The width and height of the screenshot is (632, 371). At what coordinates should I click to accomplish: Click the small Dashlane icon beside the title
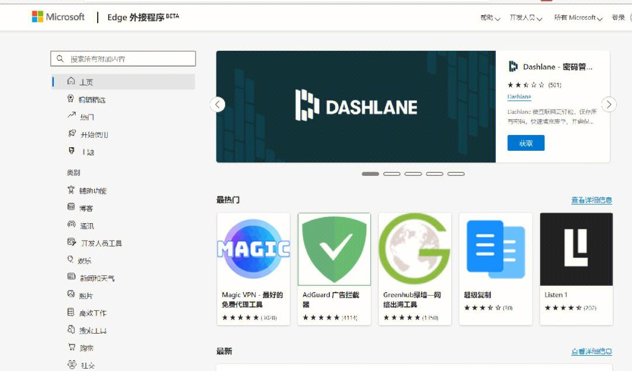[x=513, y=67]
